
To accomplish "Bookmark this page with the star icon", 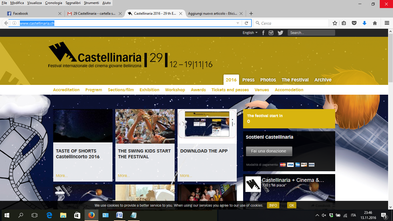I will tap(335, 23).
